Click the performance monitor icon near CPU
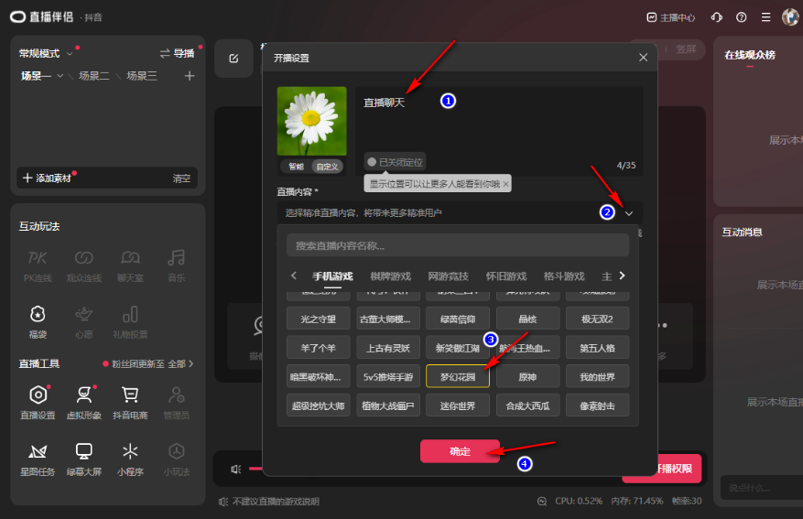 coord(542,501)
